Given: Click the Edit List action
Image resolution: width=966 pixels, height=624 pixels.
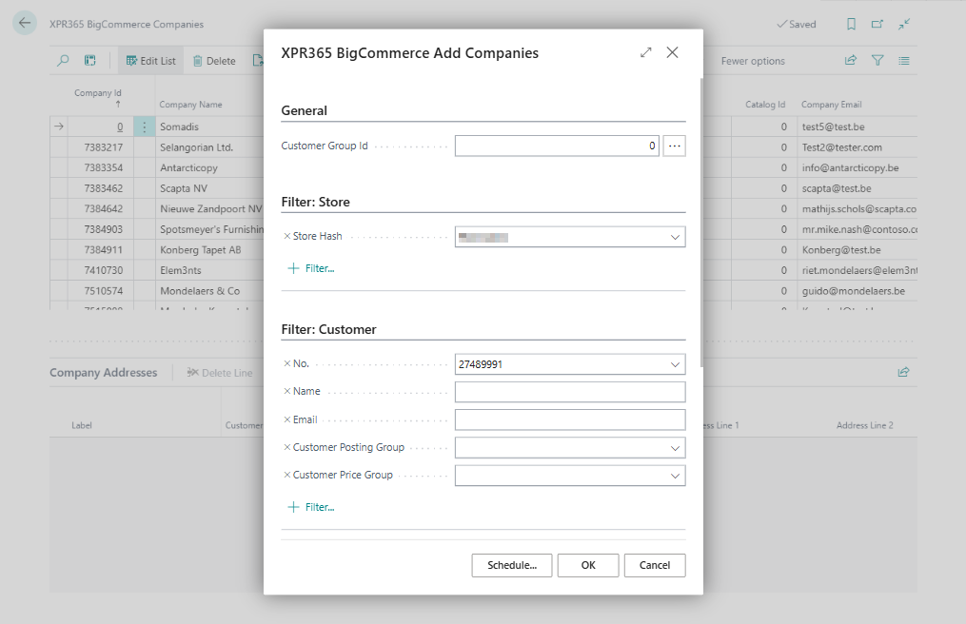Looking at the screenshot, I should click(x=151, y=61).
